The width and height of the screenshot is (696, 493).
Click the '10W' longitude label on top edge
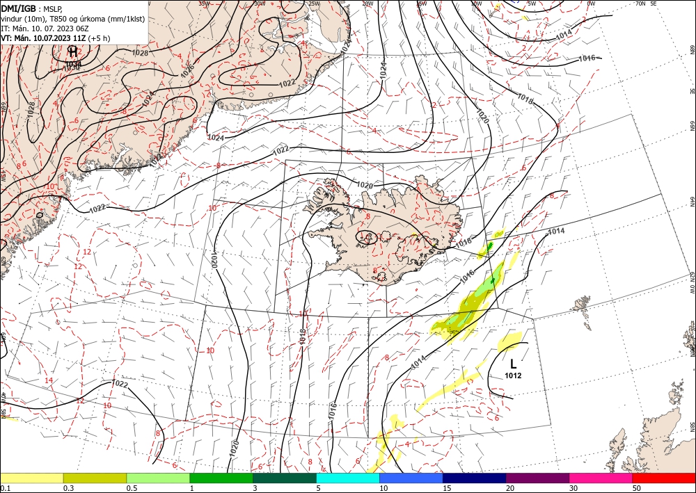click(476, 3)
